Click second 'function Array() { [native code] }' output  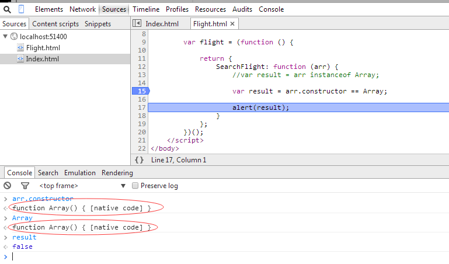point(82,227)
